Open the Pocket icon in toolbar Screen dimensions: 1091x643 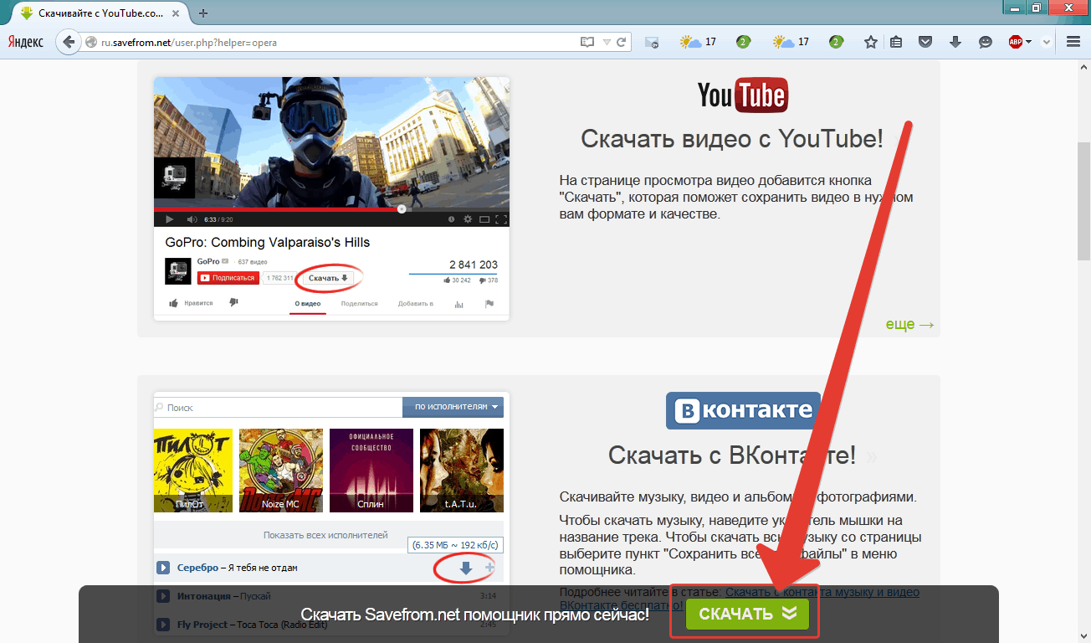[925, 42]
